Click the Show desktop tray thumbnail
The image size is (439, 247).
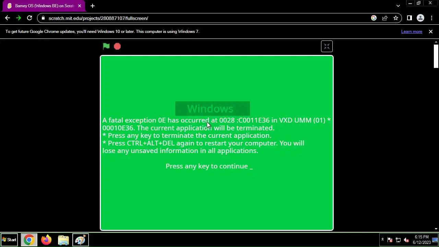[435, 240]
